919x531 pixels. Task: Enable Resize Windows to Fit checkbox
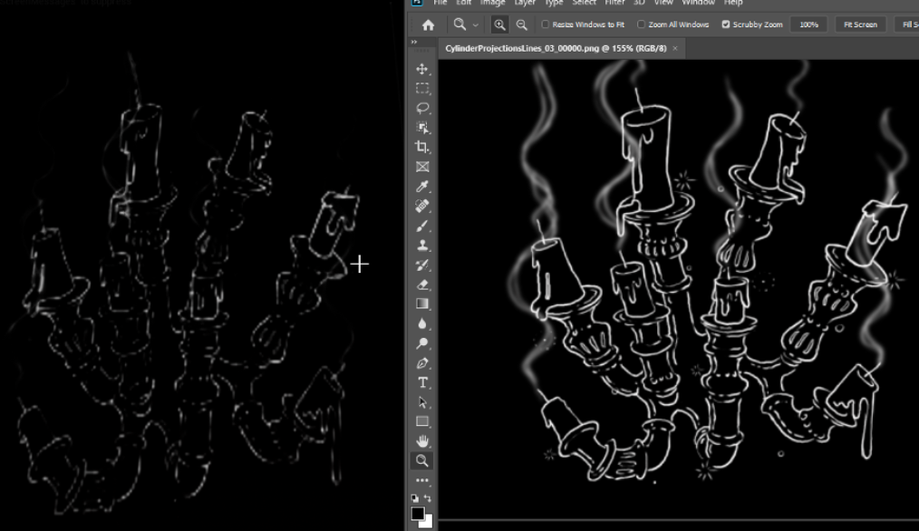(x=545, y=24)
